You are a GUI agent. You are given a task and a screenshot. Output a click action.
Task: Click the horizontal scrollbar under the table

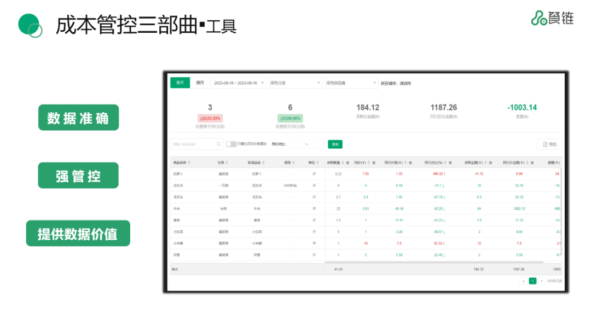coord(438,263)
